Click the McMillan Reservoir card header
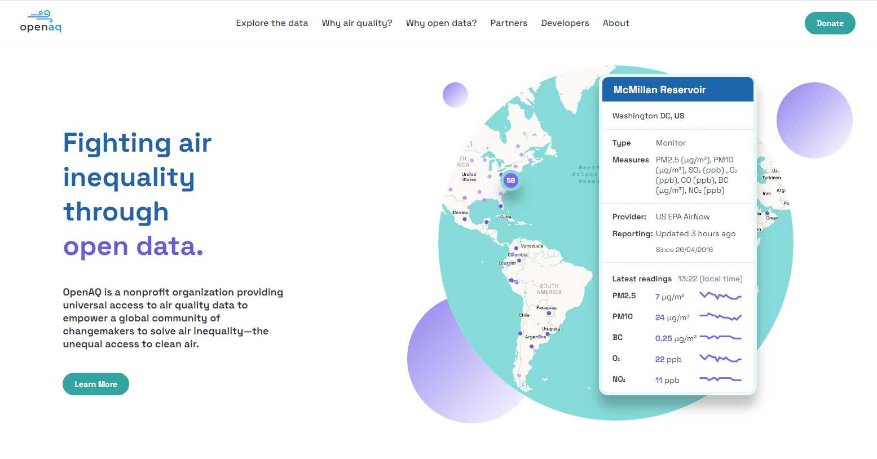The height and width of the screenshot is (459, 877). pyautogui.click(x=660, y=90)
